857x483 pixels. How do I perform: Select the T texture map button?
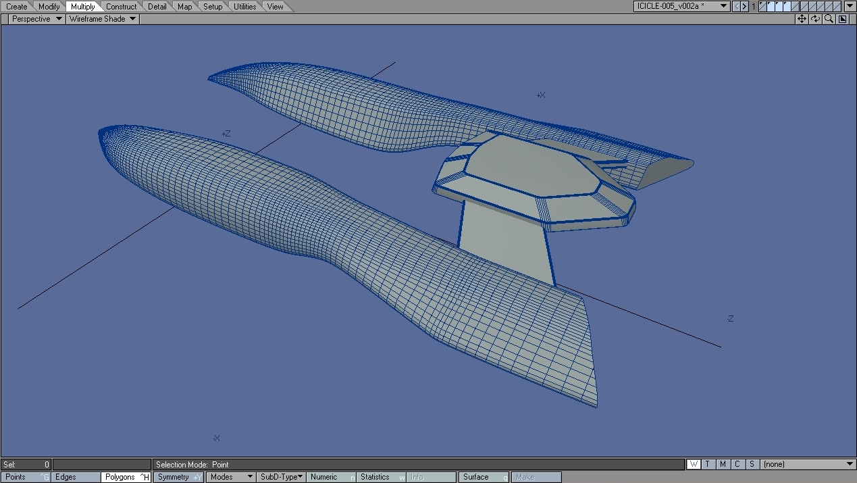click(x=708, y=464)
